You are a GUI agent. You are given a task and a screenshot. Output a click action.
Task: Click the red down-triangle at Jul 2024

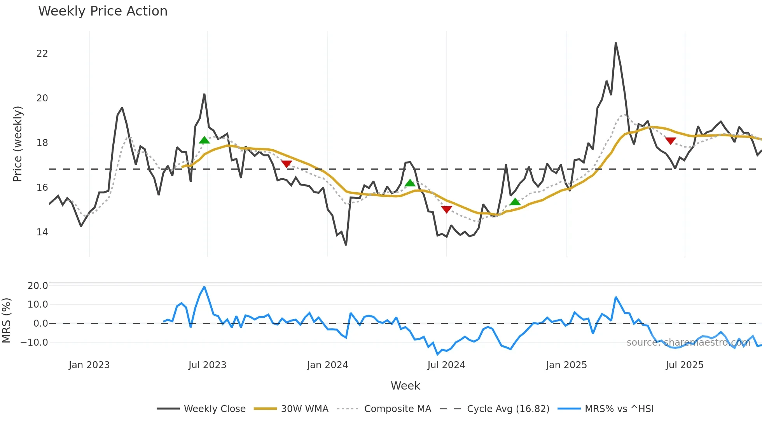pos(446,210)
